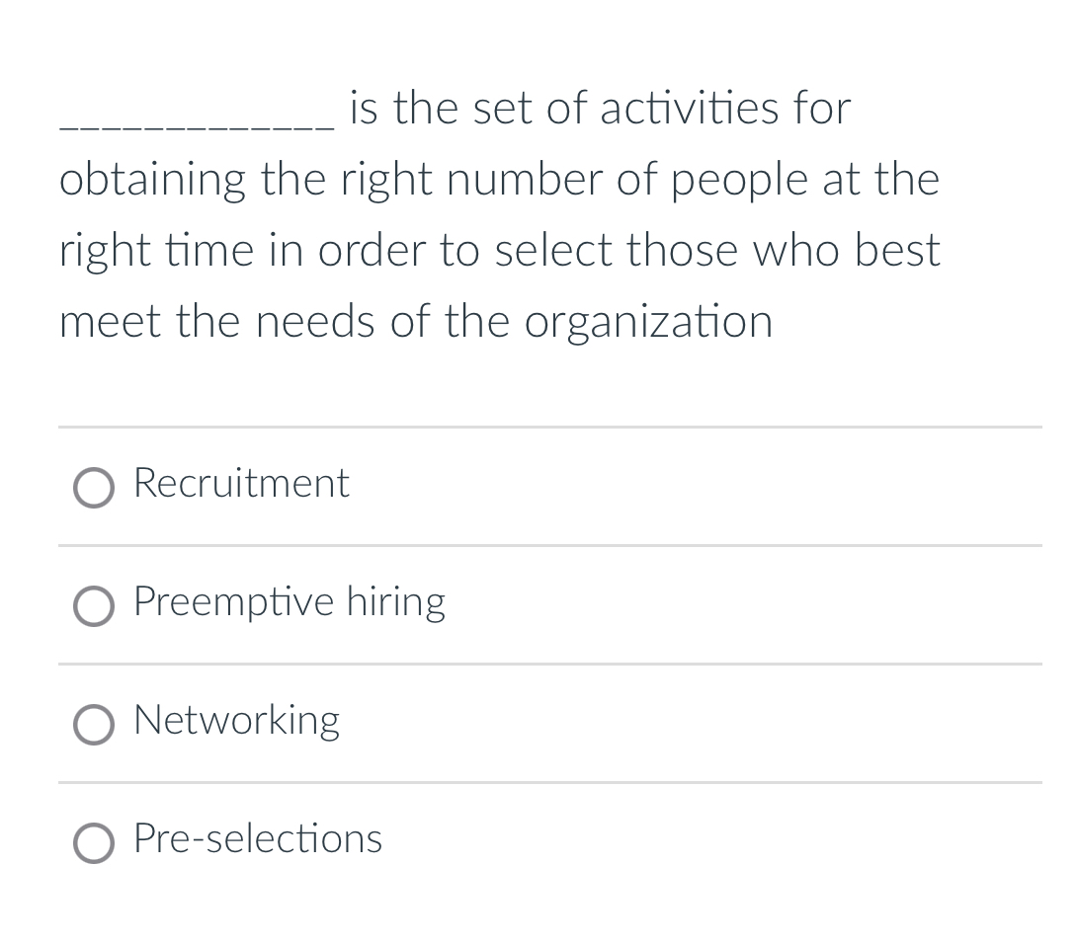Image resolution: width=1078 pixels, height=944 pixels.
Task: Click the word 'hiring' in the second option
Action: point(395,602)
